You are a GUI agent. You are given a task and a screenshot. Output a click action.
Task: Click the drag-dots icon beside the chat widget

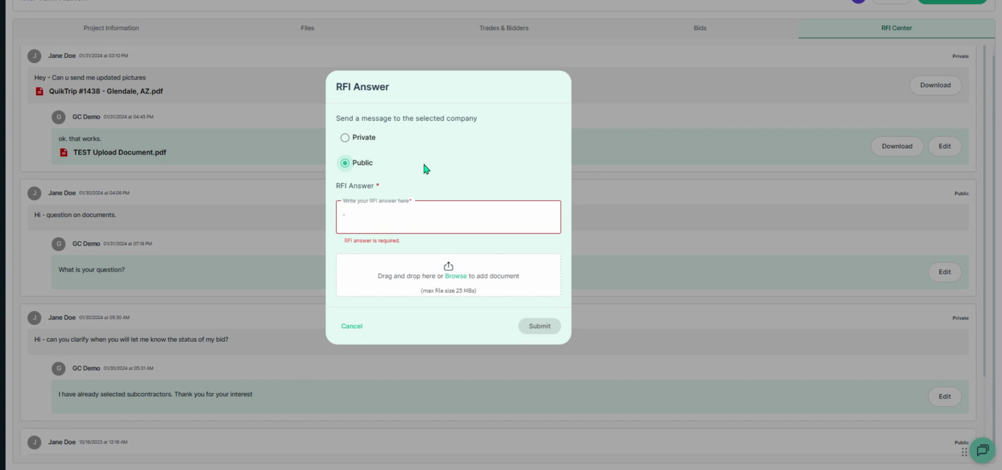pyautogui.click(x=964, y=452)
